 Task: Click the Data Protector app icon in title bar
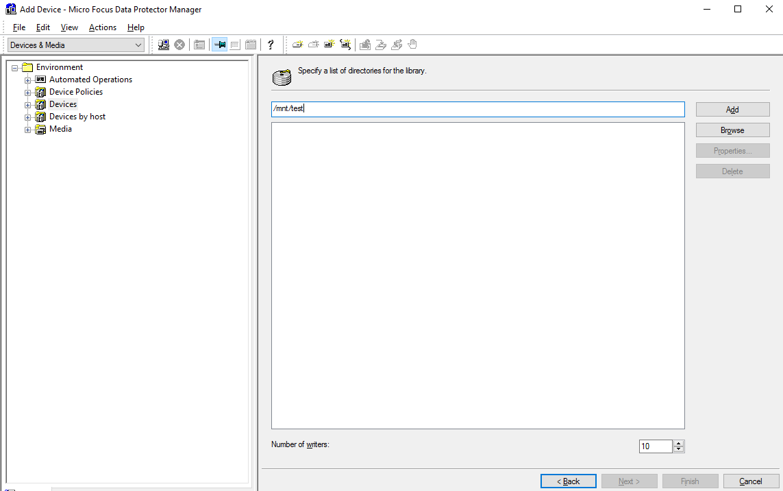[x=10, y=9]
